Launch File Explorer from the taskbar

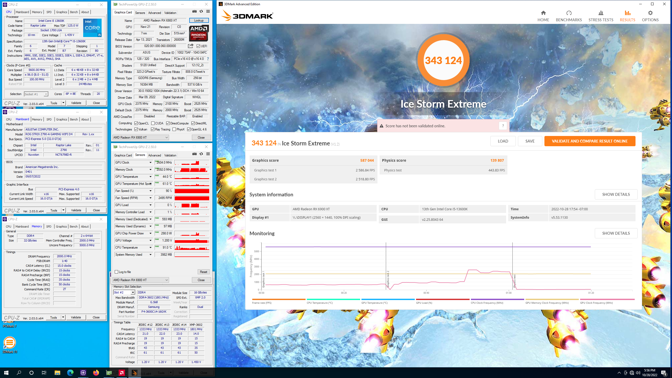tap(57, 373)
